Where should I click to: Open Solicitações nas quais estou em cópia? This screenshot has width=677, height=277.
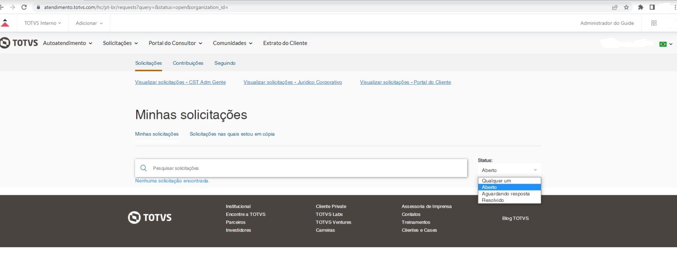232,134
